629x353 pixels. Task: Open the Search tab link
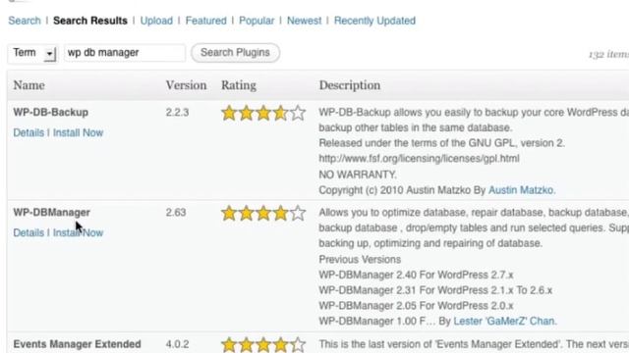point(25,21)
